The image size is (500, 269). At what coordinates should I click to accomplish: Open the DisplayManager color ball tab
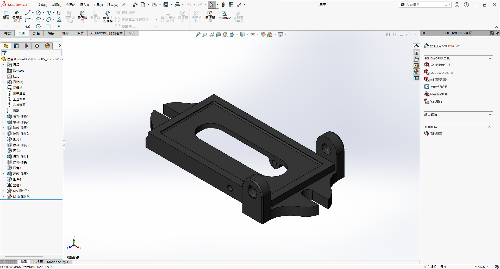(x=47, y=46)
